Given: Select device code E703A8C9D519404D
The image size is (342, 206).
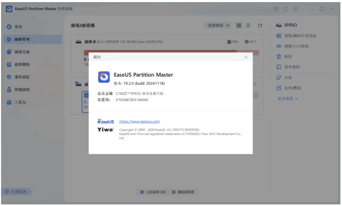Looking at the screenshot, I should pyautogui.click(x=132, y=100).
